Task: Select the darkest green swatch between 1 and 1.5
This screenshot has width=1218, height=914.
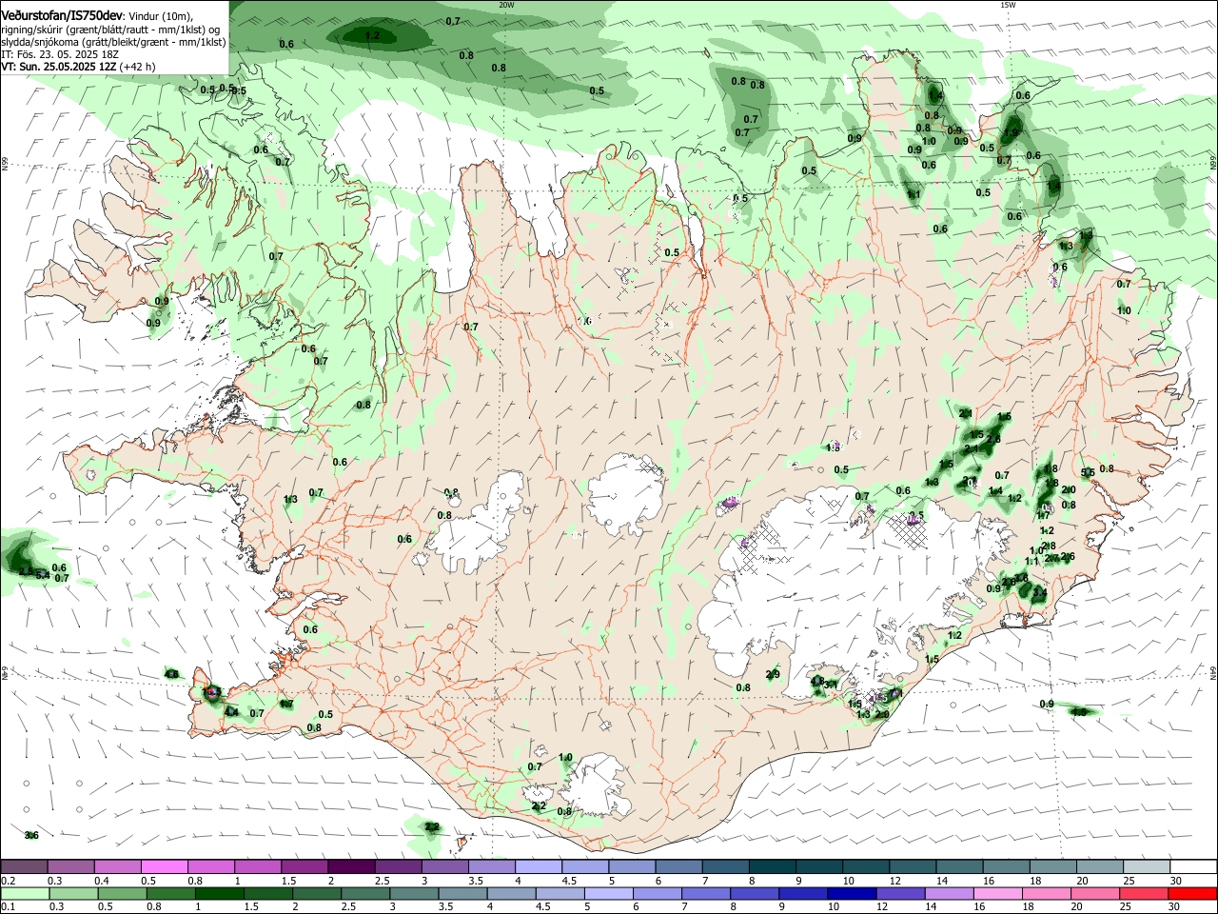Action: coord(218,893)
